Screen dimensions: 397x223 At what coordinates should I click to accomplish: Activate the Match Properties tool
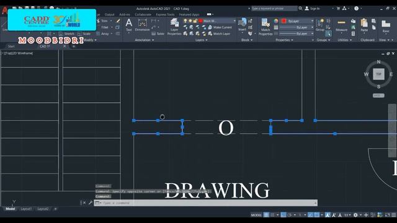265,27
